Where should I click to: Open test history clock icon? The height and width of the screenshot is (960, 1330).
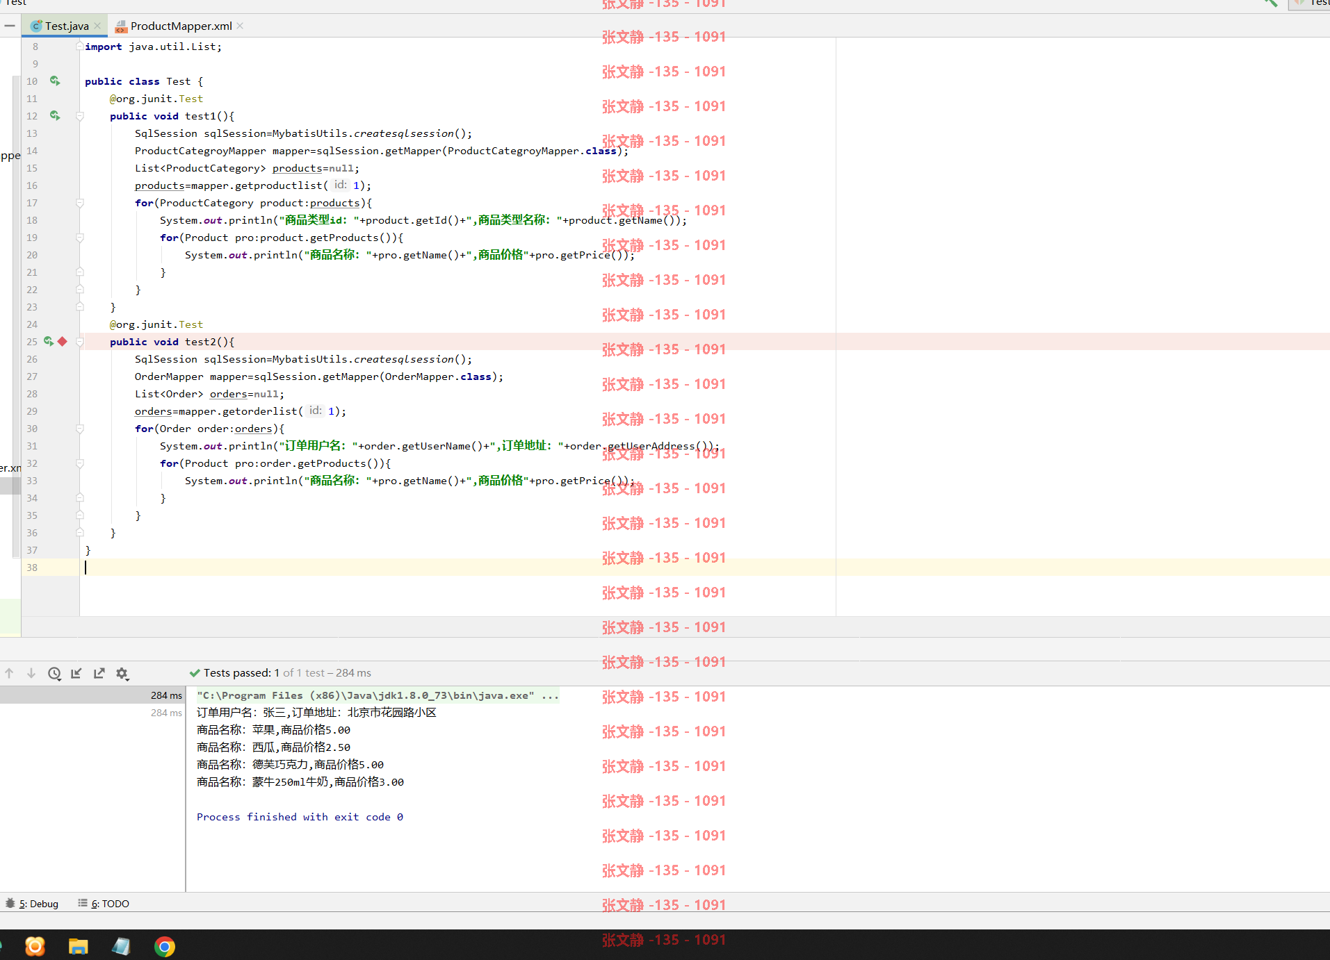[54, 673]
